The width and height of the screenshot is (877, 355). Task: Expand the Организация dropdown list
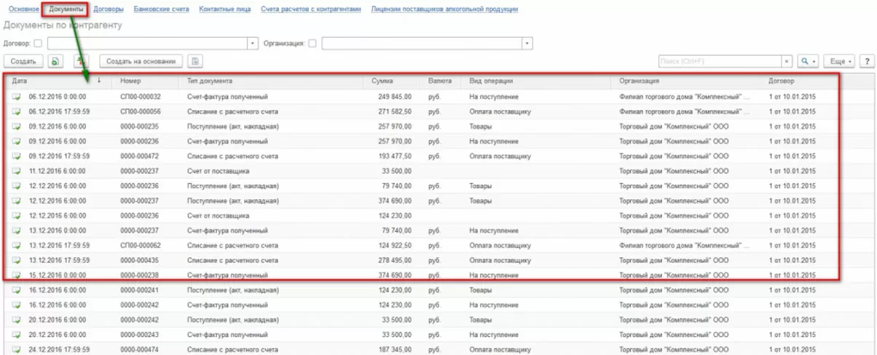pos(527,44)
